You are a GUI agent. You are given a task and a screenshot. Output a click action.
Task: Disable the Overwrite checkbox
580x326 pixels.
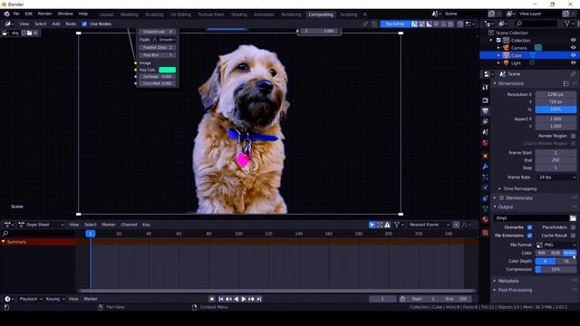(529, 227)
